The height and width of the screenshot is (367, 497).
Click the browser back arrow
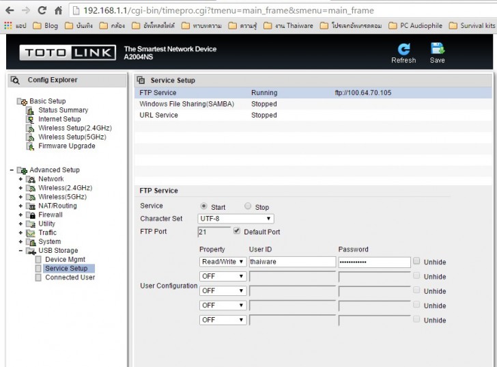tap(10, 10)
